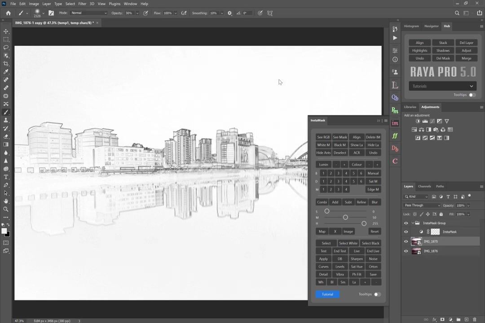Collapse the InstaMask Group folder
This screenshot has width=485, height=323.
point(413,223)
